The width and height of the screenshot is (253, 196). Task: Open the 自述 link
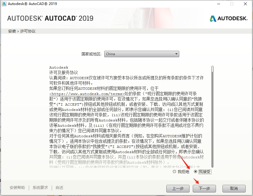(59, 187)
